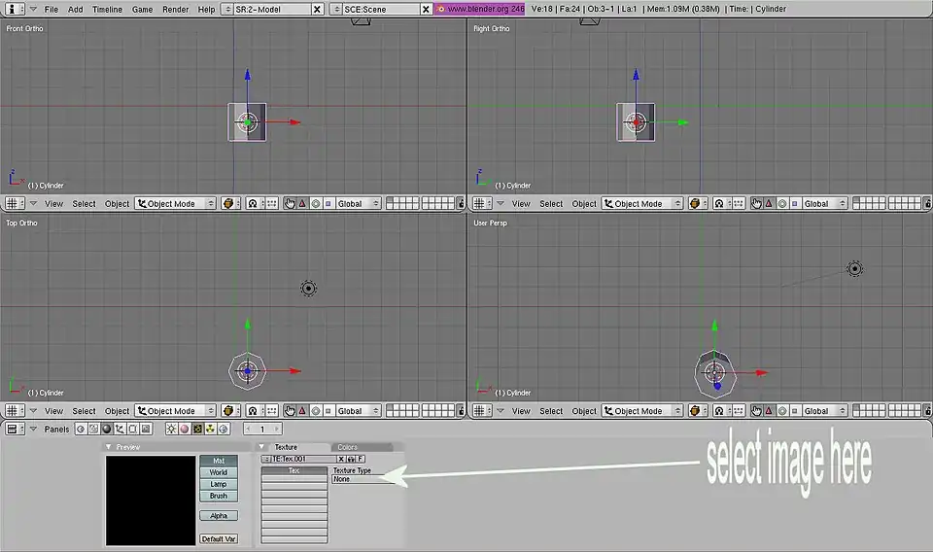Toggle the Mat preview type button

coord(219,461)
